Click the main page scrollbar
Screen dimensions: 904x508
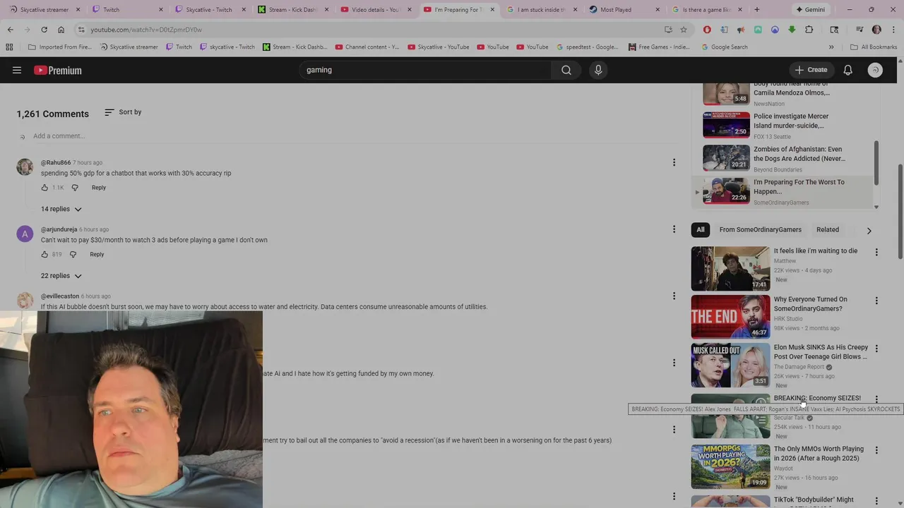pos(900,212)
